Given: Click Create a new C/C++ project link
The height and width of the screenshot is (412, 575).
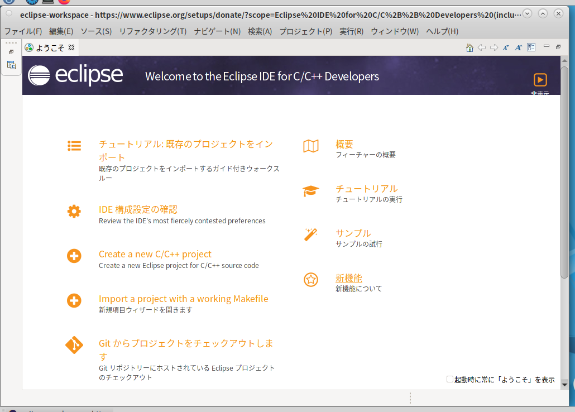Looking at the screenshot, I should pyautogui.click(x=155, y=254).
